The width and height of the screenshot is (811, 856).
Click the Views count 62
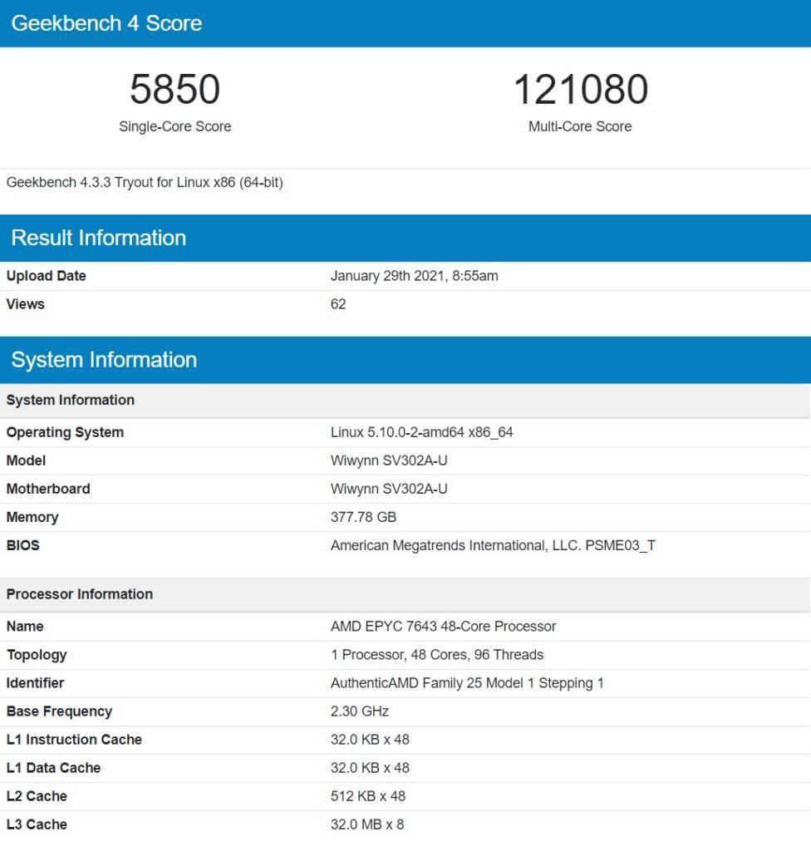click(337, 304)
